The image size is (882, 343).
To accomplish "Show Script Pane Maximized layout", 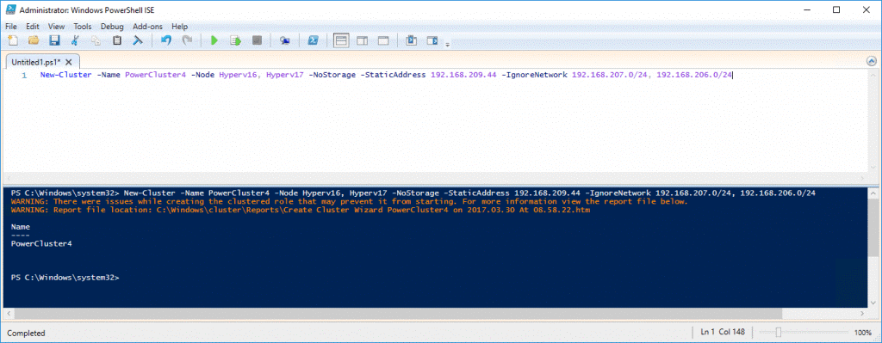I will click(x=383, y=40).
